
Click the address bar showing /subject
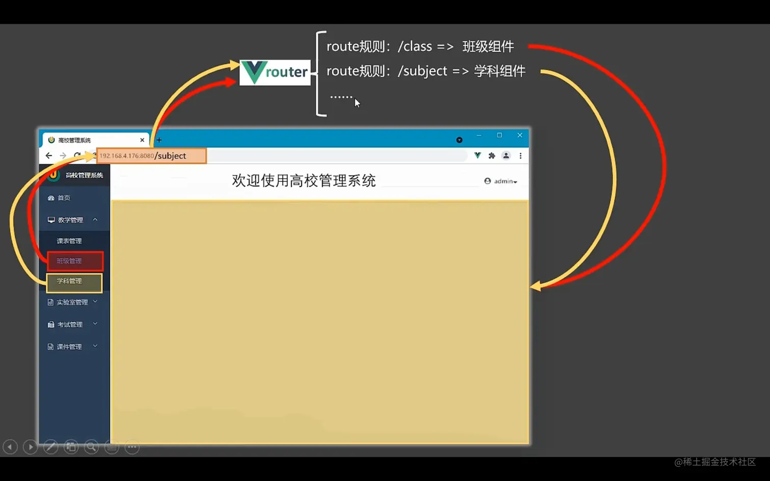pos(153,156)
